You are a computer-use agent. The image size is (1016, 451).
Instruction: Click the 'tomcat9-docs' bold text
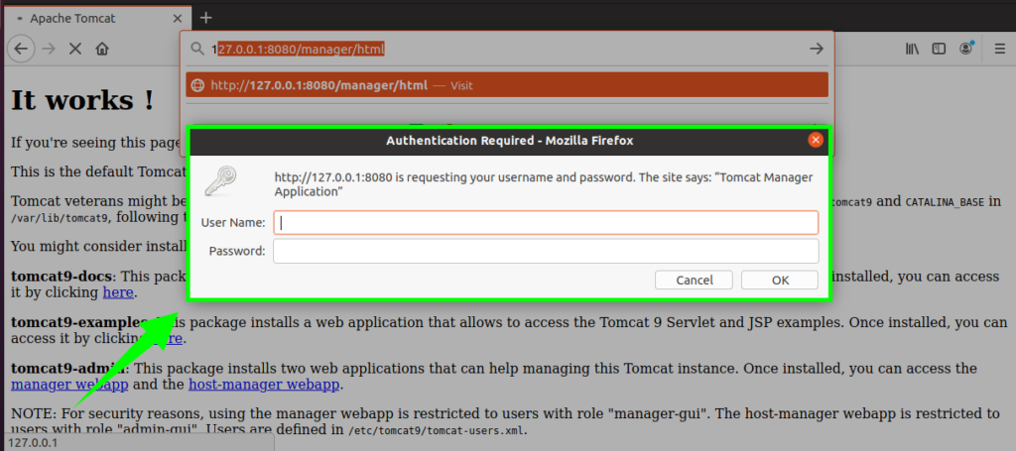click(62, 277)
